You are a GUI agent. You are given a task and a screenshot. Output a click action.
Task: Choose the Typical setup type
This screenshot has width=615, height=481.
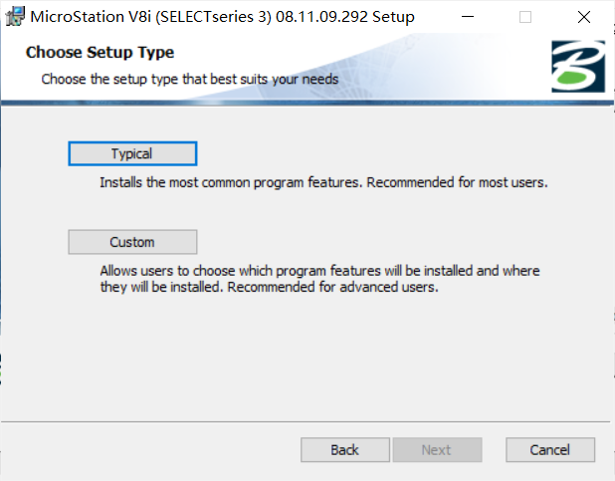(x=132, y=154)
